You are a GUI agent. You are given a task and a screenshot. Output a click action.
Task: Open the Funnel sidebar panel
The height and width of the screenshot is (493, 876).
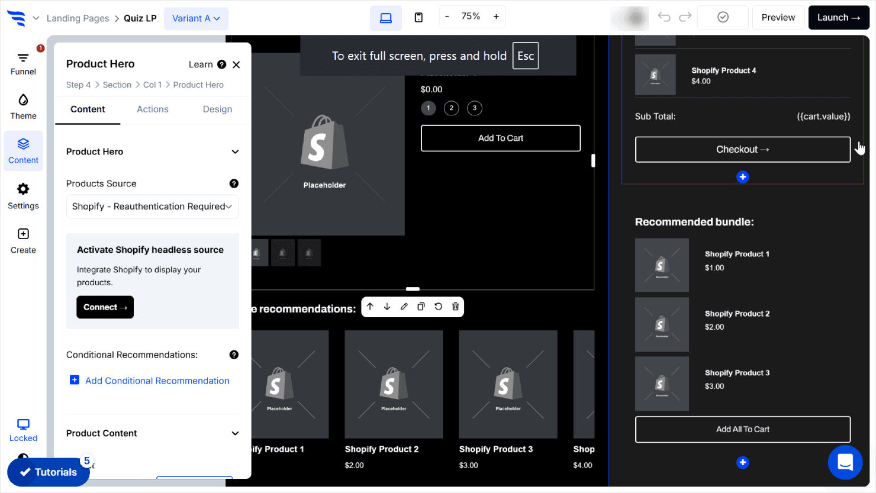click(x=23, y=63)
